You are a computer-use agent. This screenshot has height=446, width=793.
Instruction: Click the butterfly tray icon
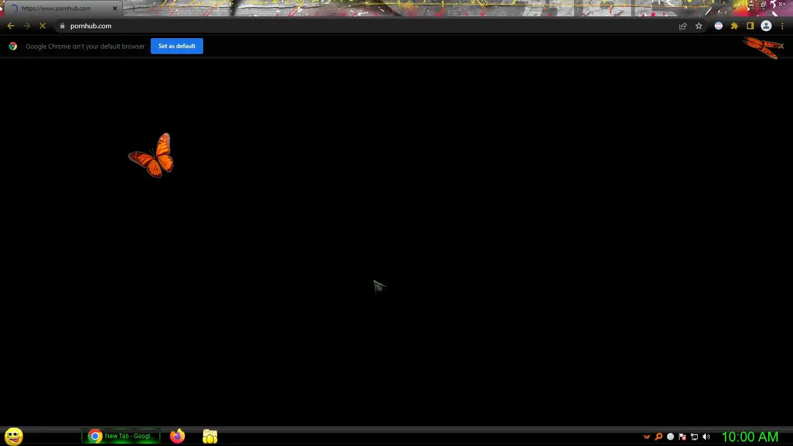pyautogui.click(x=647, y=437)
